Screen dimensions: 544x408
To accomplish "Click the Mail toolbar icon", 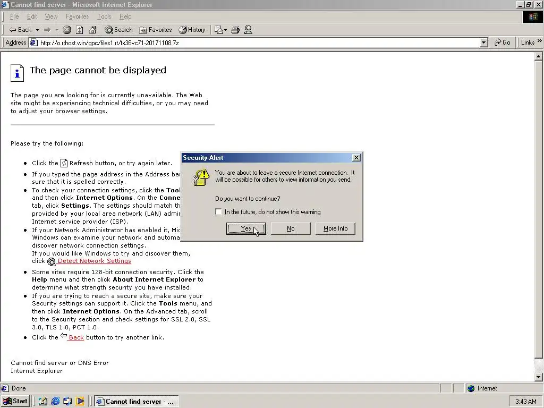I will [220, 30].
